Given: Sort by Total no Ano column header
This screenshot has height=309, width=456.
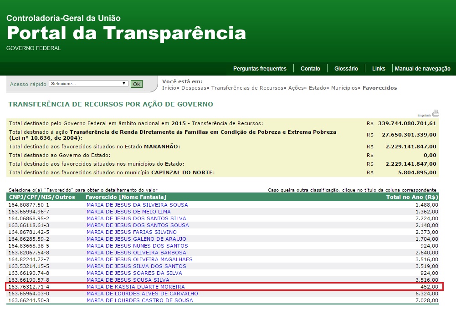Looking at the screenshot, I should pyautogui.click(x=411, y=197).
